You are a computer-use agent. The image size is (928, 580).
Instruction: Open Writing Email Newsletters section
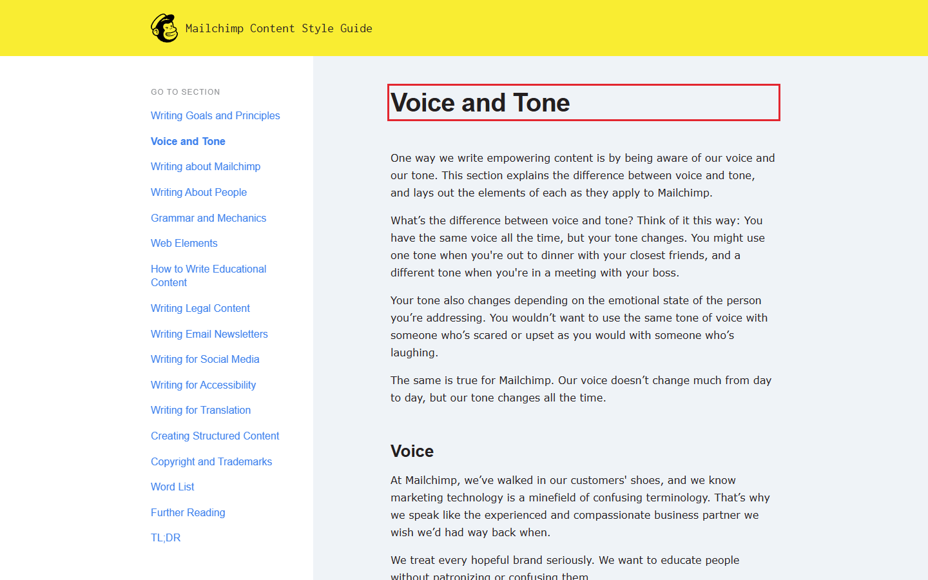[x=209, y=334]
